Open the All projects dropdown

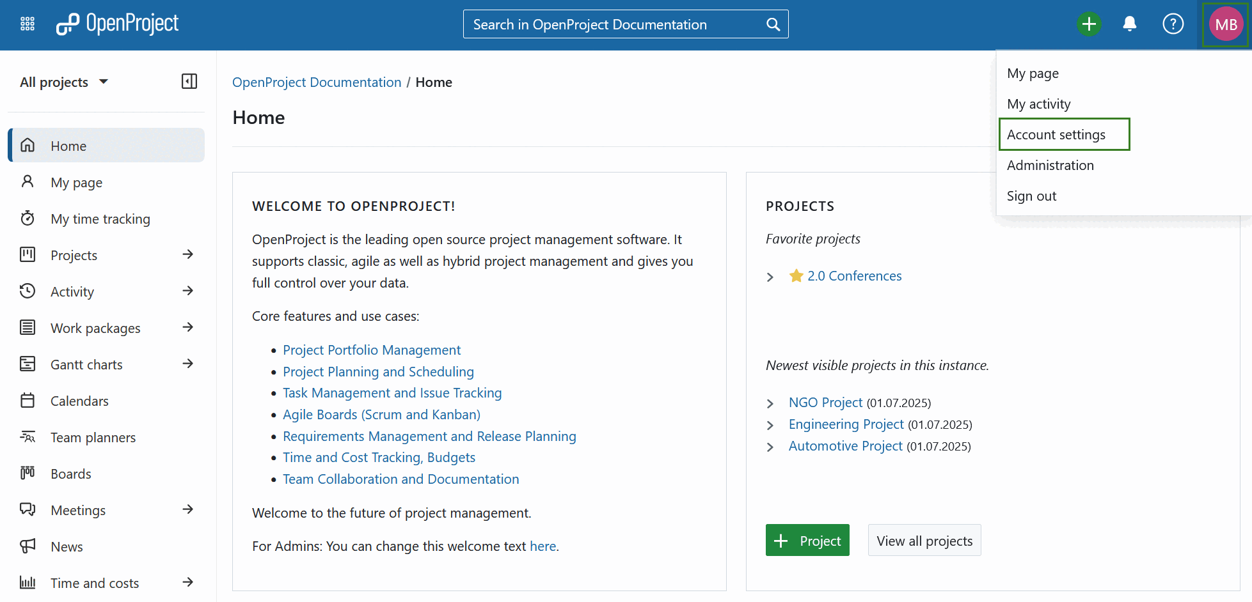pyautogui.click(x=64, y=82)
